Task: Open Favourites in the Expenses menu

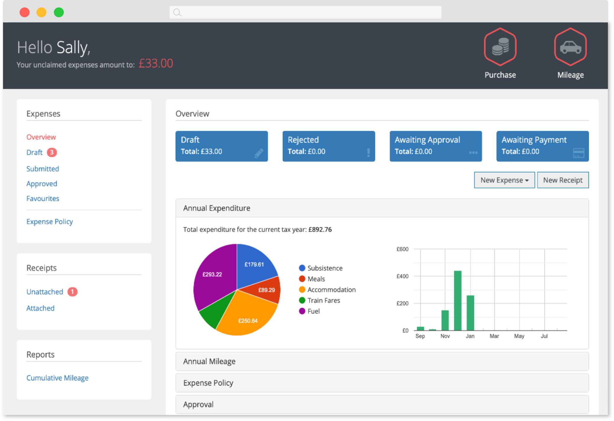Action: (43, 199)
